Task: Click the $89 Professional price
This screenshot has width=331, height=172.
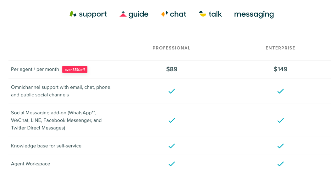Action: 172,69
